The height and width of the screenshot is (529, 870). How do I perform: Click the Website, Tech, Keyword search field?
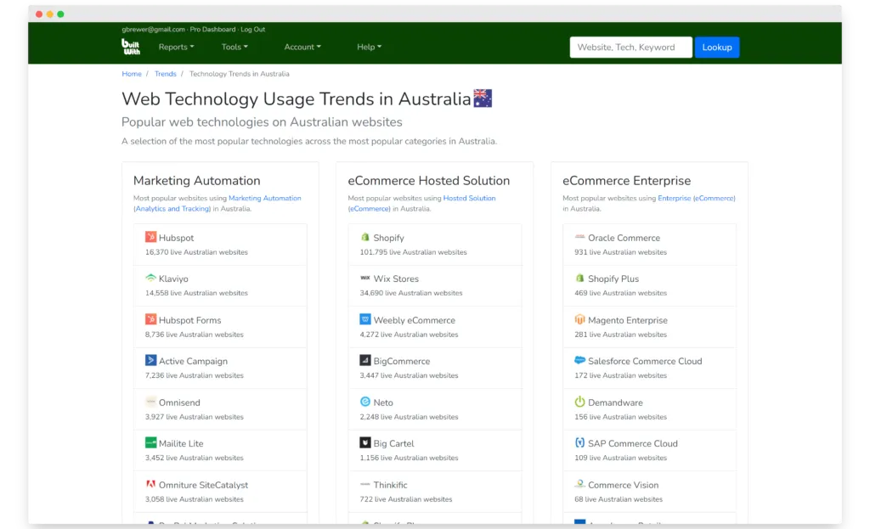tap(630, 48)
